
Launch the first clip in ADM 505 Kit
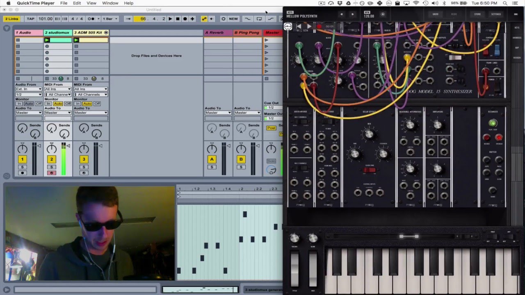pyautogui.click(x=76, y=40)
